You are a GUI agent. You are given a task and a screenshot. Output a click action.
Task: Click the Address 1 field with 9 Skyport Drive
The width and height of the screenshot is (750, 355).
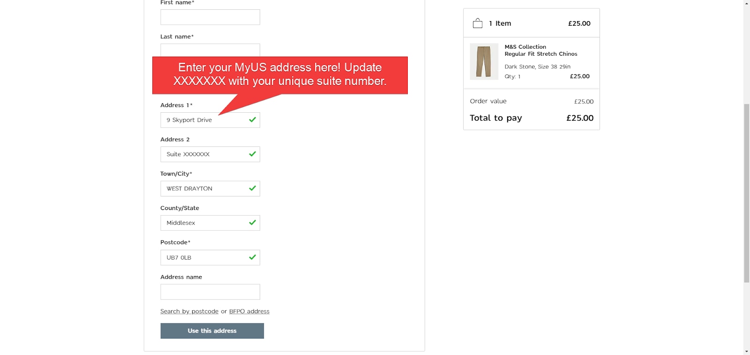[210, 120]
